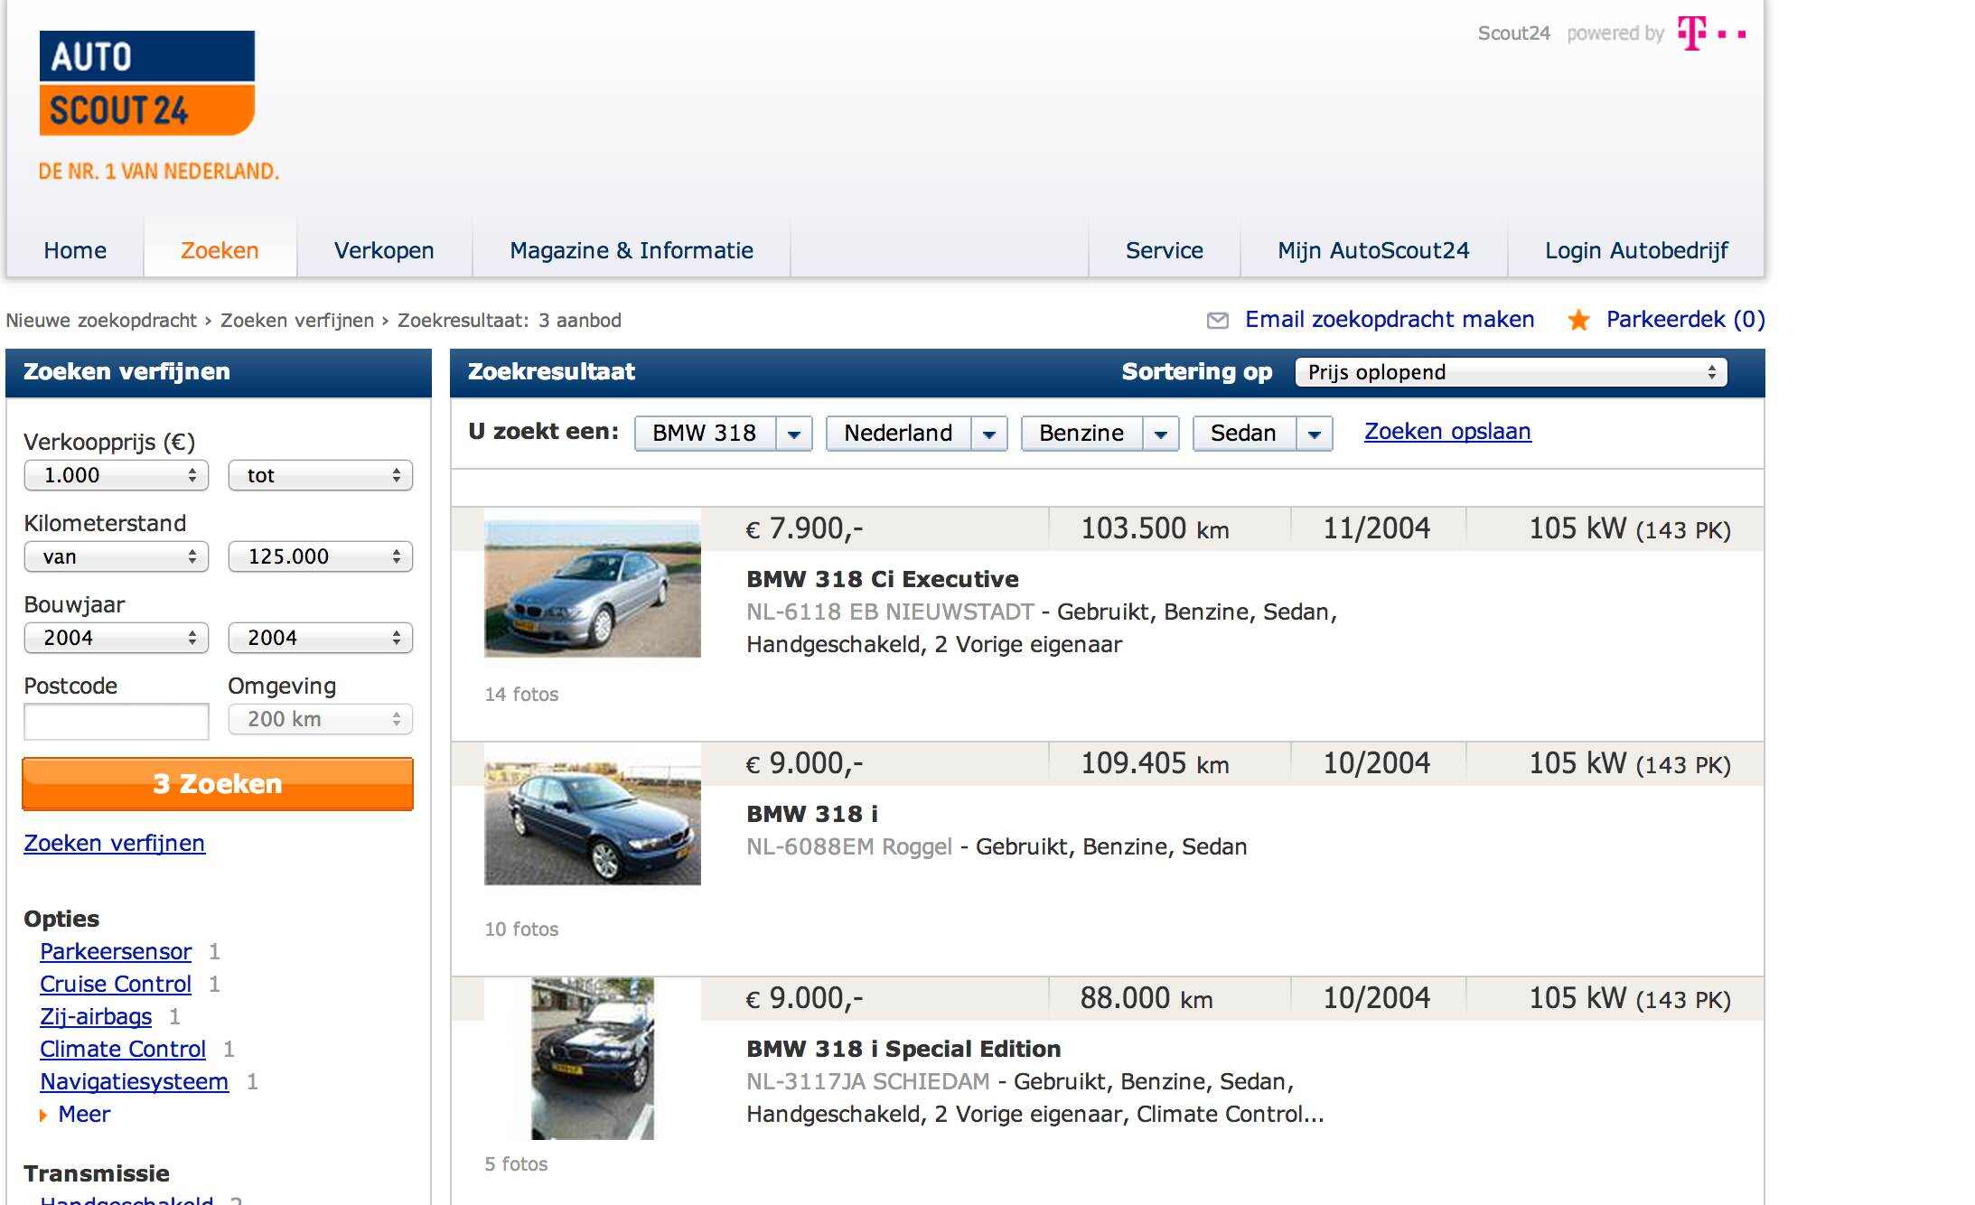Click NL-6088EM Roggel location text
The width and height of the screenshot is (1975, 1205).
(849, 846)
